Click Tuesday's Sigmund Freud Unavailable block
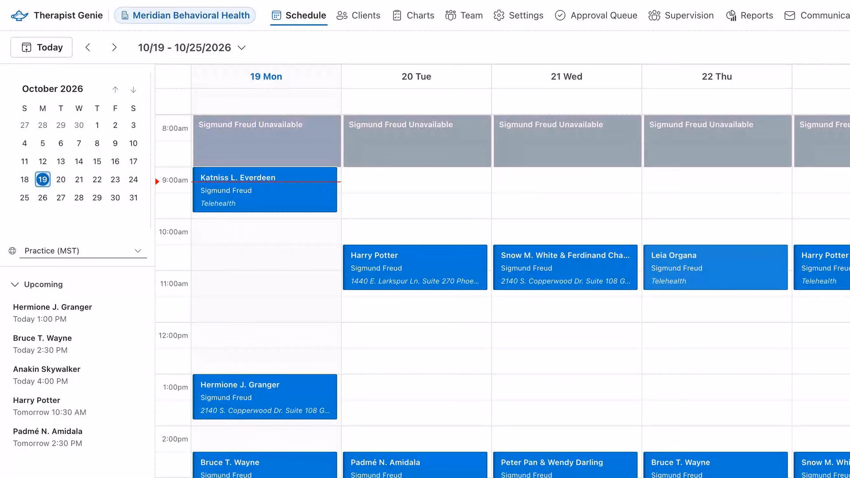 click(x=417, y=141)
